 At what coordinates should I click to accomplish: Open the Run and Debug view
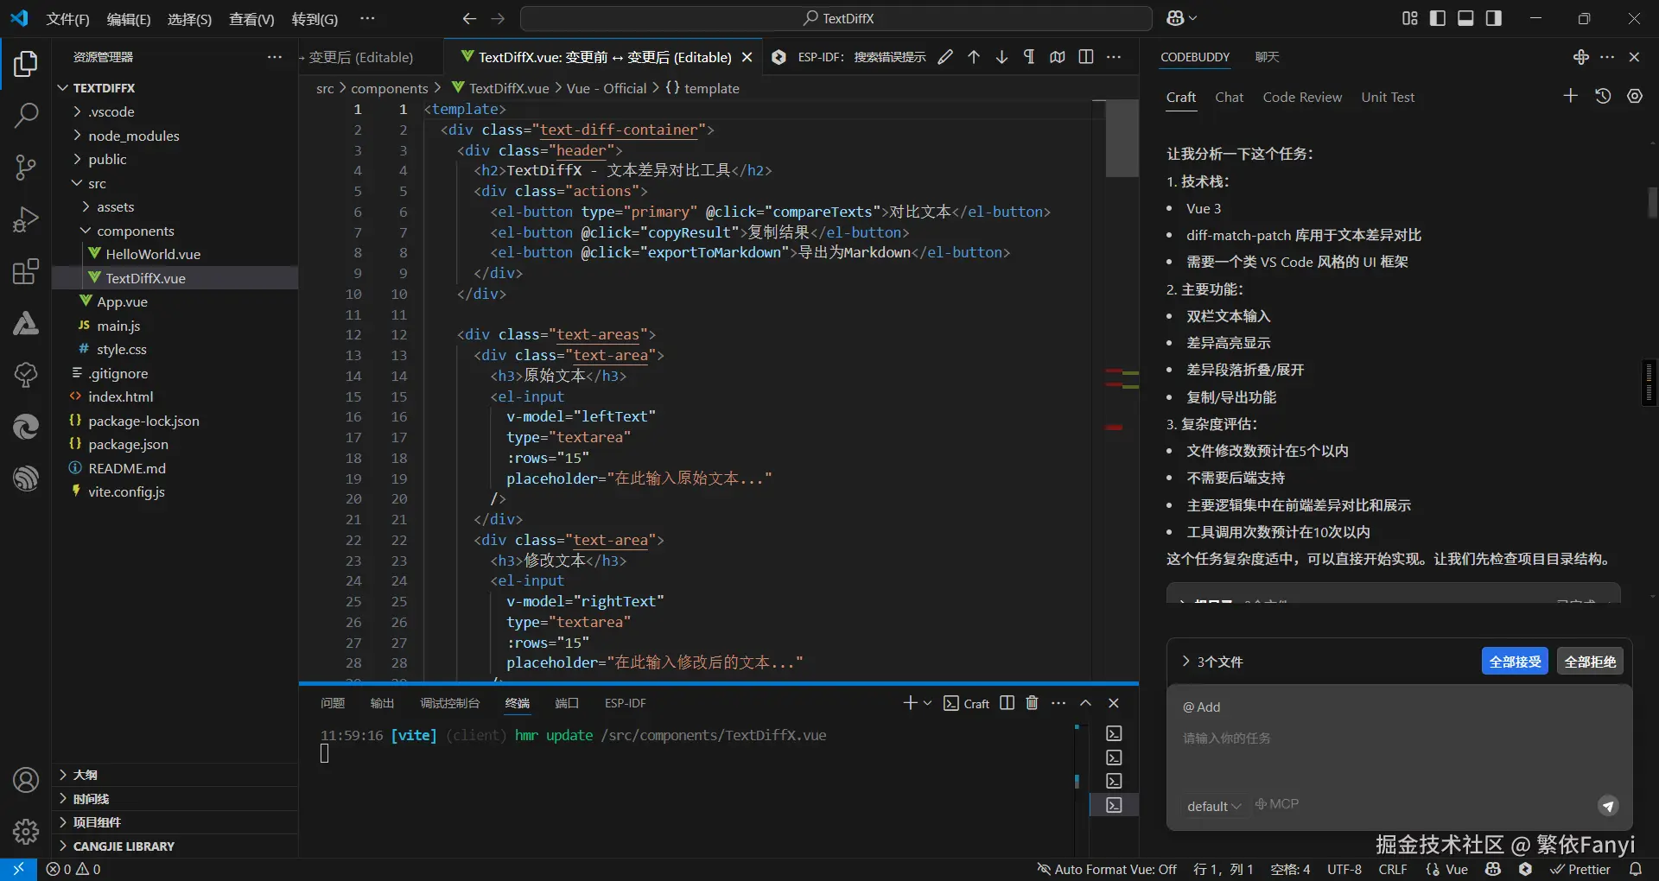(26, 219)
